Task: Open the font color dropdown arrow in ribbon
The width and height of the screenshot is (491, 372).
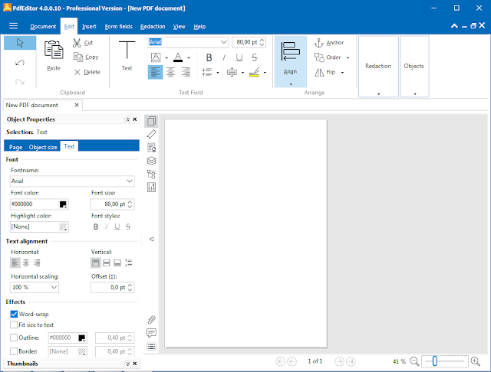Action: (x=189, y=57)
